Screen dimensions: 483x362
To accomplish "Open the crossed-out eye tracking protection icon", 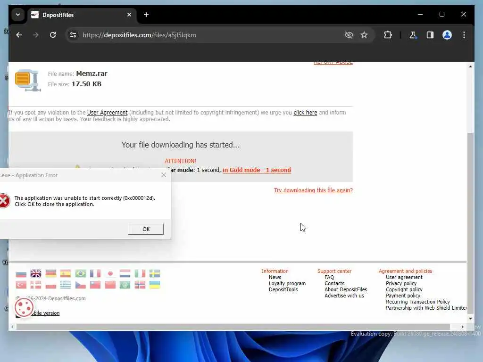I will tap(349, 35).
